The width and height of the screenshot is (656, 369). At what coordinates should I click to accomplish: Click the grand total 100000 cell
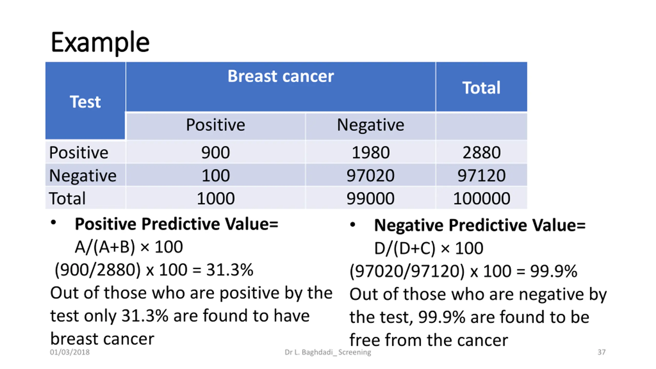pyautogui.click(x=481, y=198)
